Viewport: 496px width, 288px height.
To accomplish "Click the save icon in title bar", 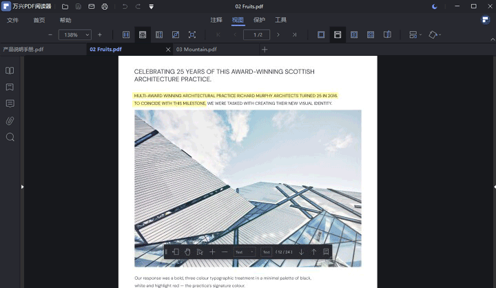I will click(78, 7).
